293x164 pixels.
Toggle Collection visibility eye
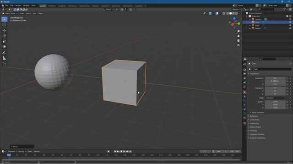[x=290, y=16]
